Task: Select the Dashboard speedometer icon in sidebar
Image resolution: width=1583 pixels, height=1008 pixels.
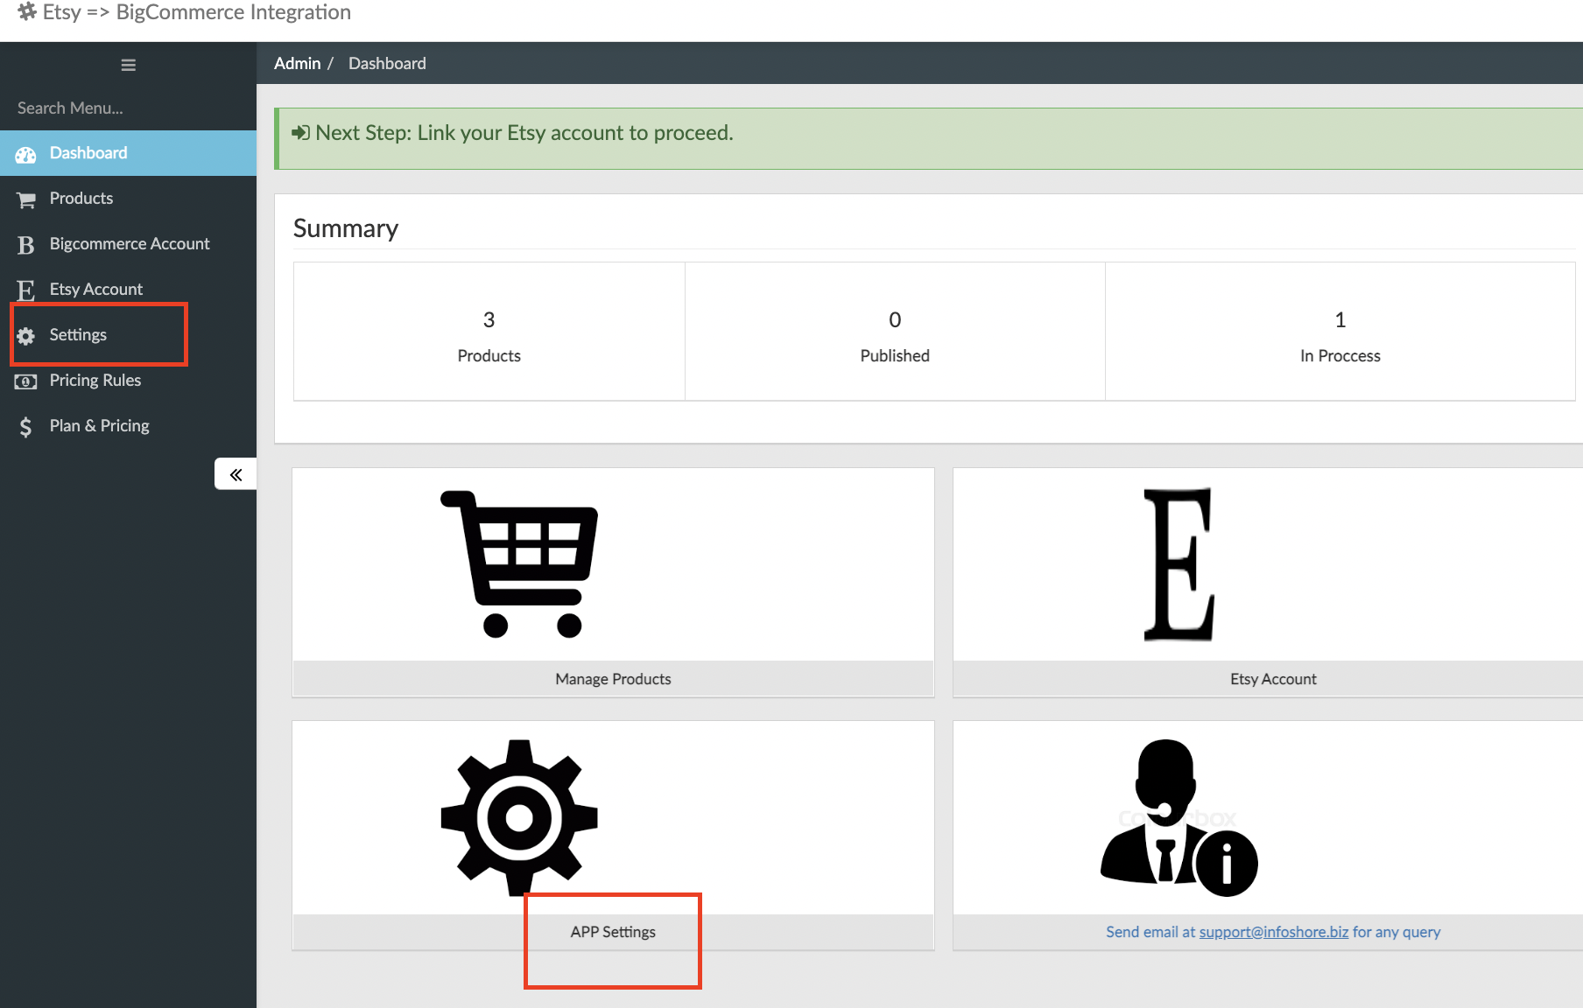Action: [25, 153]
